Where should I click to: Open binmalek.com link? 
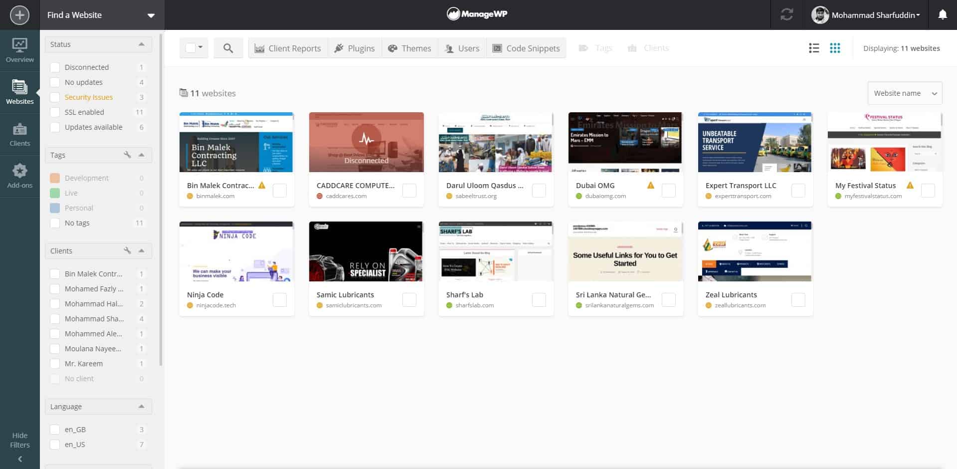[215, 196]
